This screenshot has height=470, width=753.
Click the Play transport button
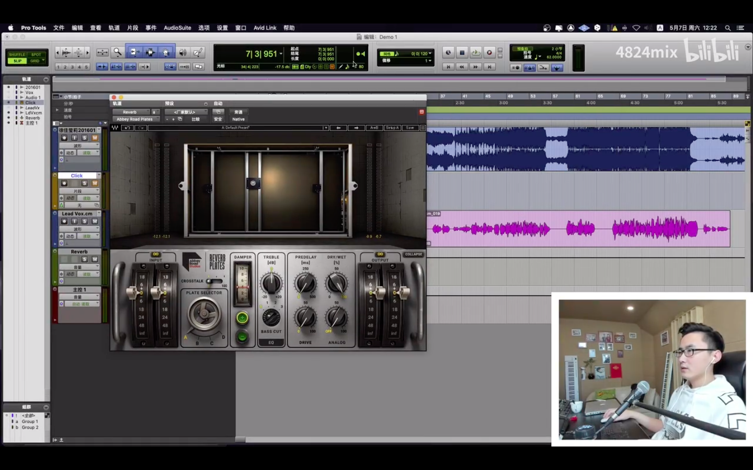tap(476, 52)
